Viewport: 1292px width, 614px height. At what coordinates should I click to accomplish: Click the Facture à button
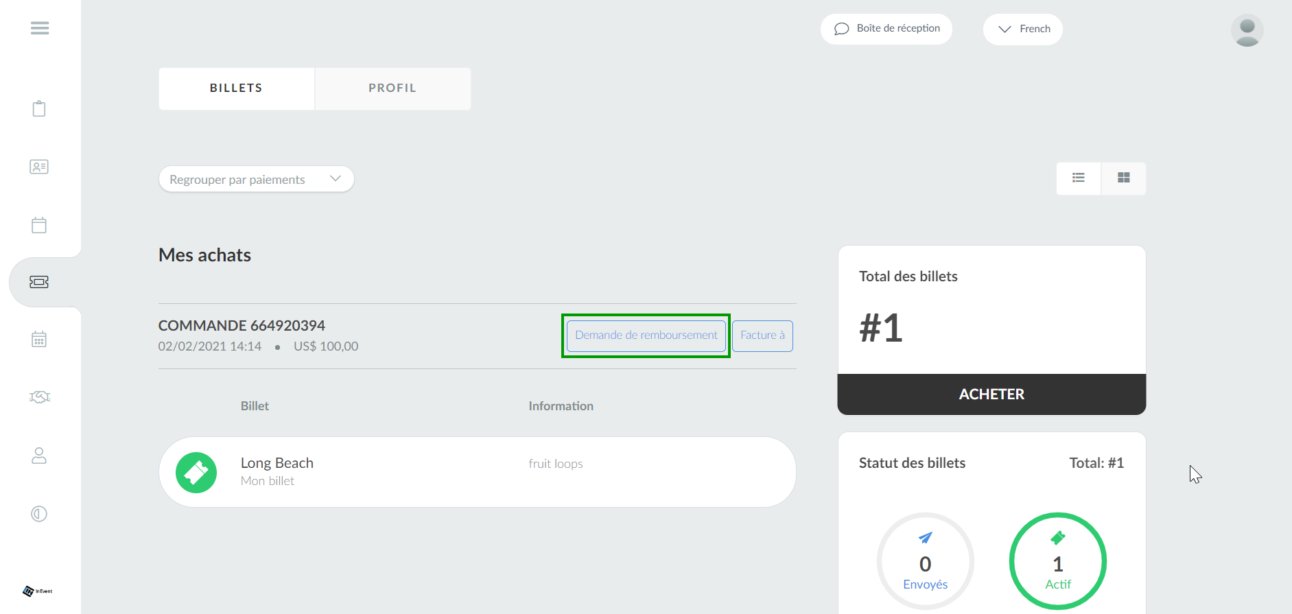(762, 335)
